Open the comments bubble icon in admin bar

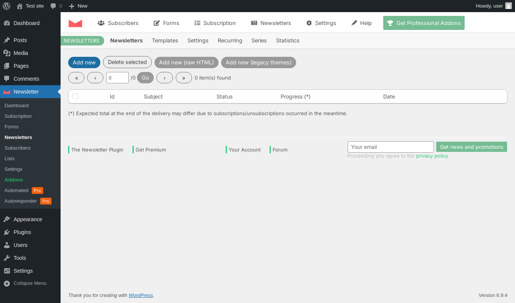click(x=53, y=6)
